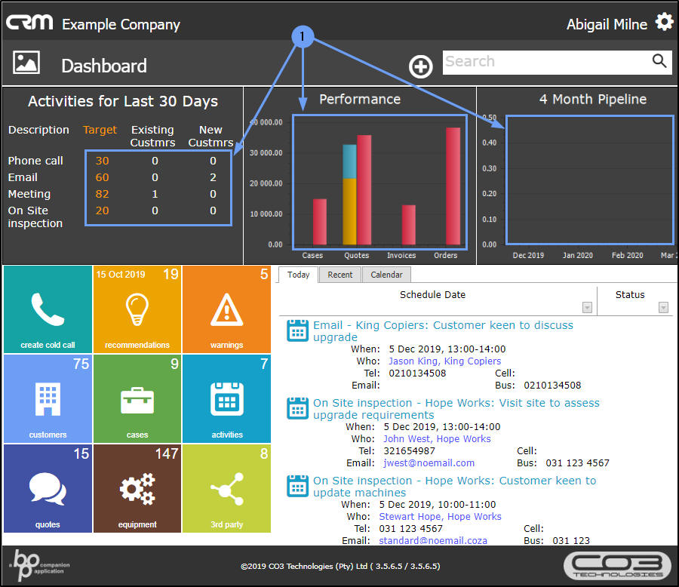Click the Target column header
The width and height of the screenshot is (679, 587).
100,130
